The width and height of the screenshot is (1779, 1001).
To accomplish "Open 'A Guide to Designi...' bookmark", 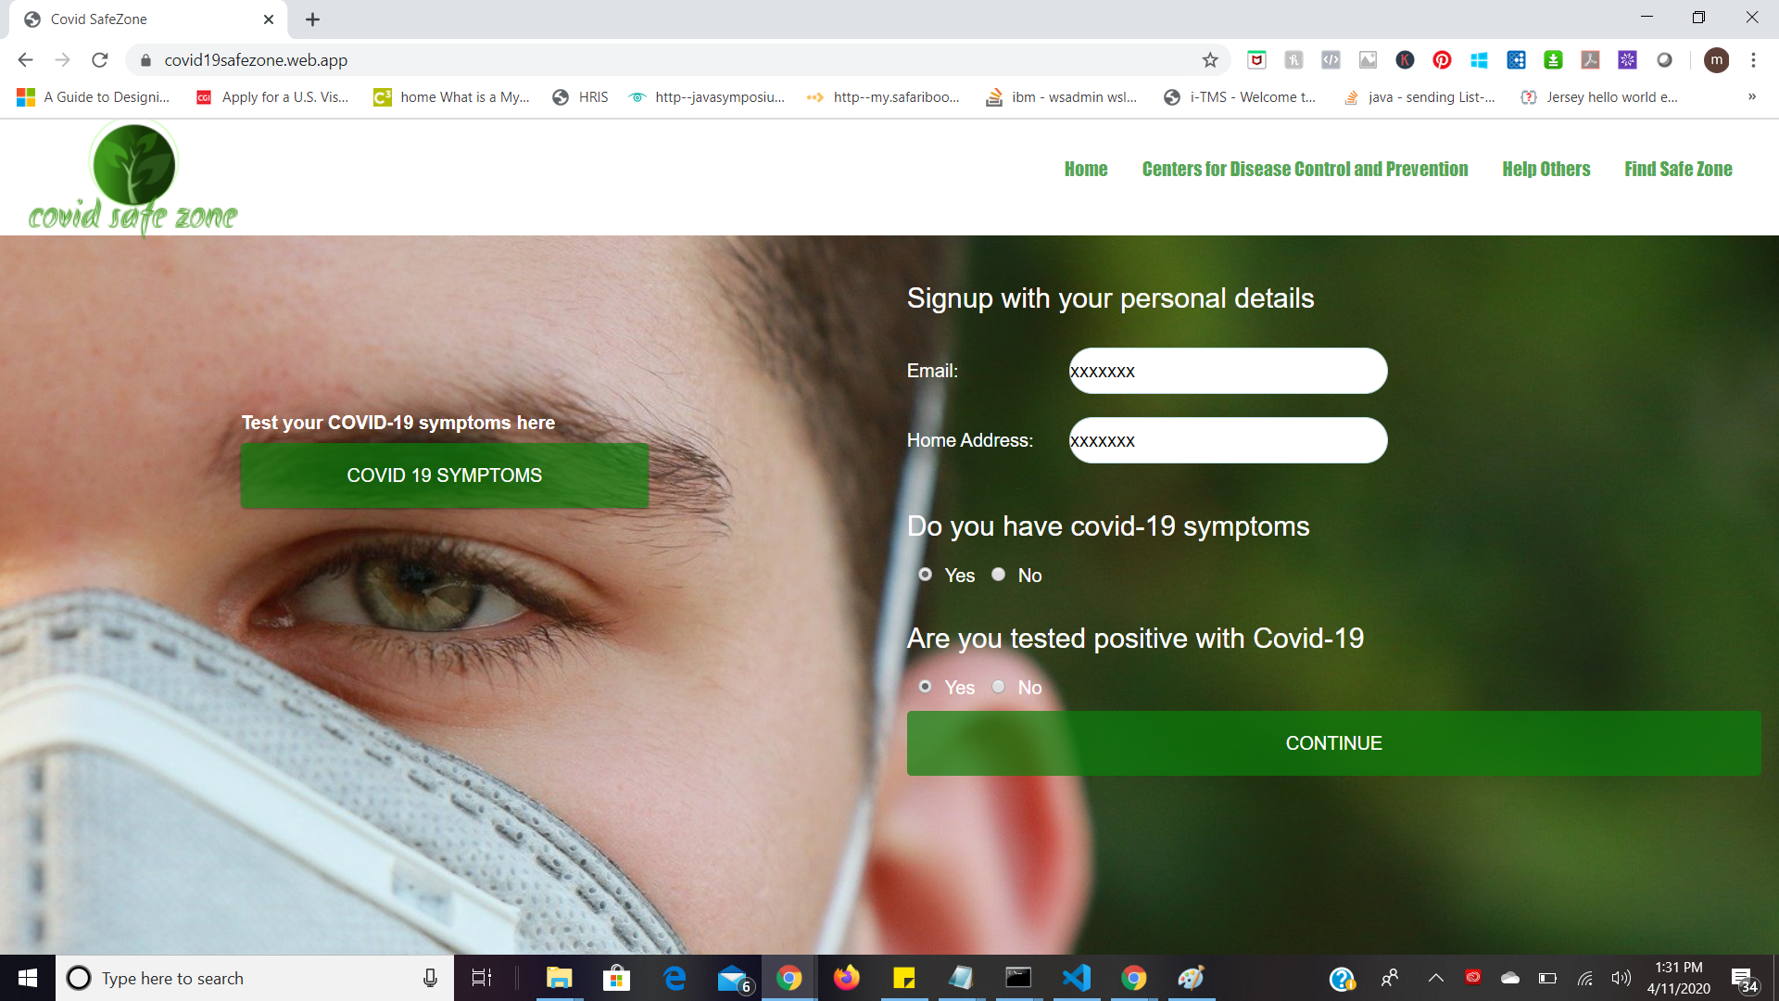I will (x=94, y=96).
